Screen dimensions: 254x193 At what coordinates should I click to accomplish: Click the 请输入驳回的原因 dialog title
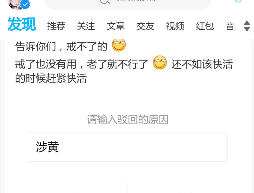(128, 120)
